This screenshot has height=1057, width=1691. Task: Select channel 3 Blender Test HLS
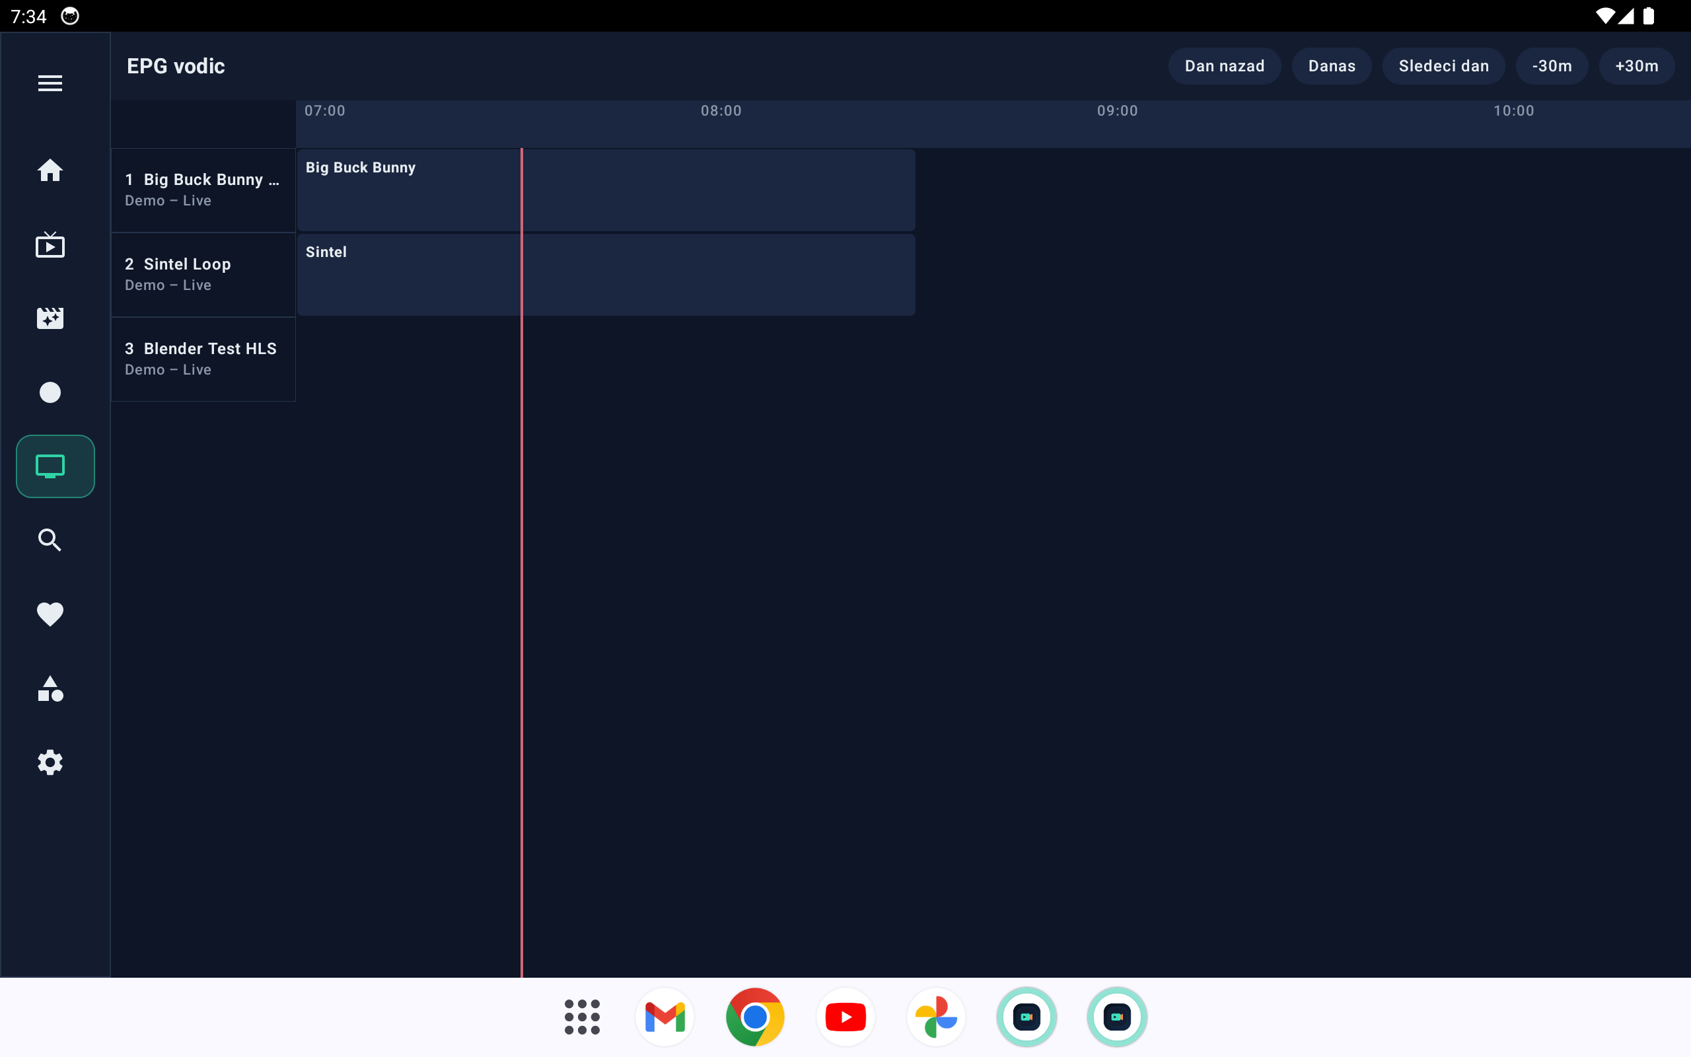point(203,359)
